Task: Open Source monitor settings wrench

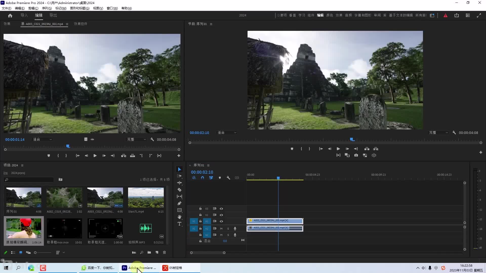Action: tap(152, 139)
